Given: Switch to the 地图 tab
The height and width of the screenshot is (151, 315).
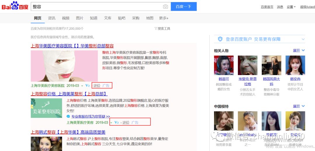Looking at the screenshot, I should point(150,18).
